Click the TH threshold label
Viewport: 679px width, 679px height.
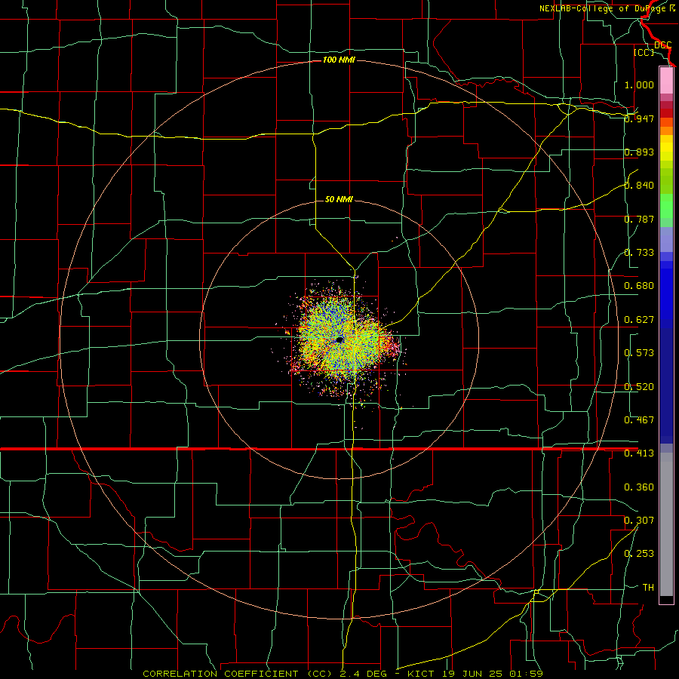pos(648,588)
